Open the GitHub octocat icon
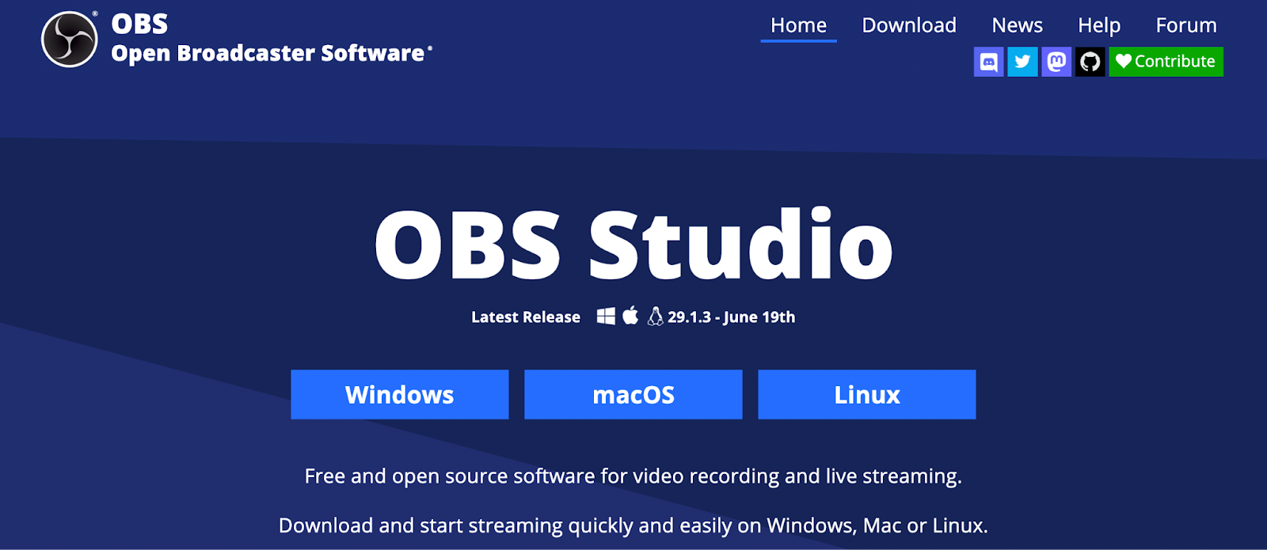This screenshot has height=550, width=1267. tap(1090, 62)
